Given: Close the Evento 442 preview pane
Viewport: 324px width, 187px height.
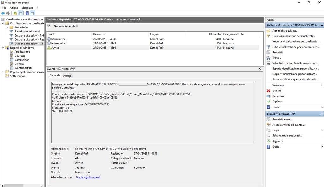Looking at the screenshot, I should click(x=260, y=68).
